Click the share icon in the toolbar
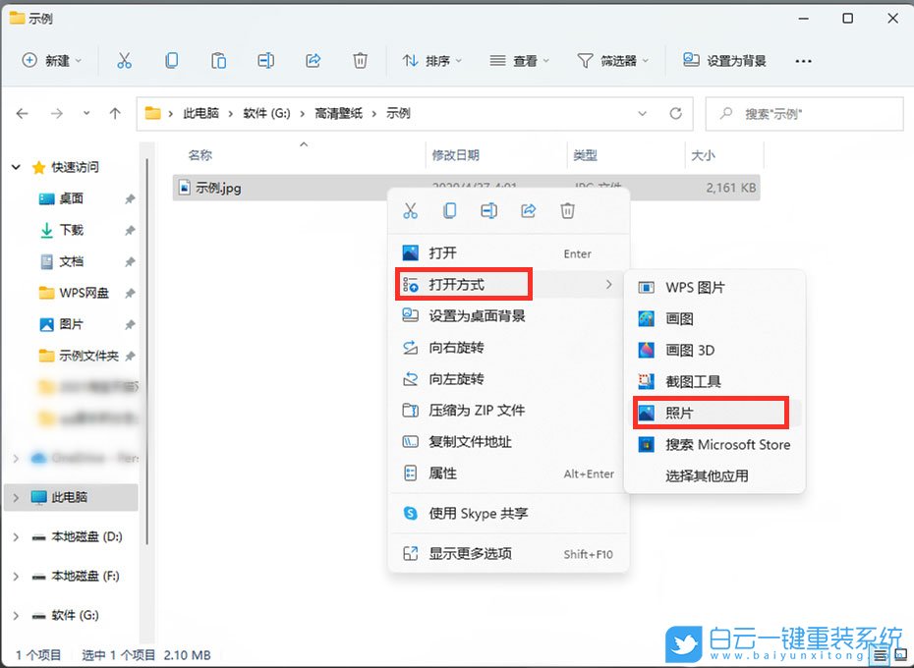The width and height of the screenshot is (914, 668). coord(313,60)
